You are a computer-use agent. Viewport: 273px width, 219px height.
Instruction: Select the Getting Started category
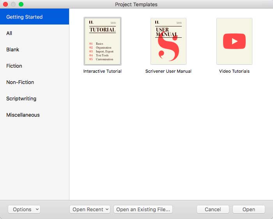[34, 17]
